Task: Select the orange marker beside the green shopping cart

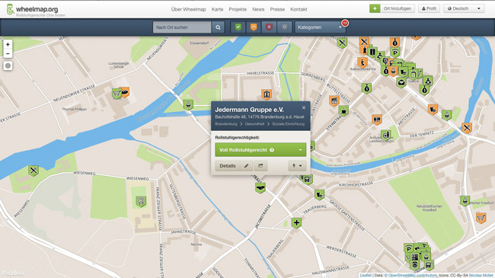Action: (125, 92)
